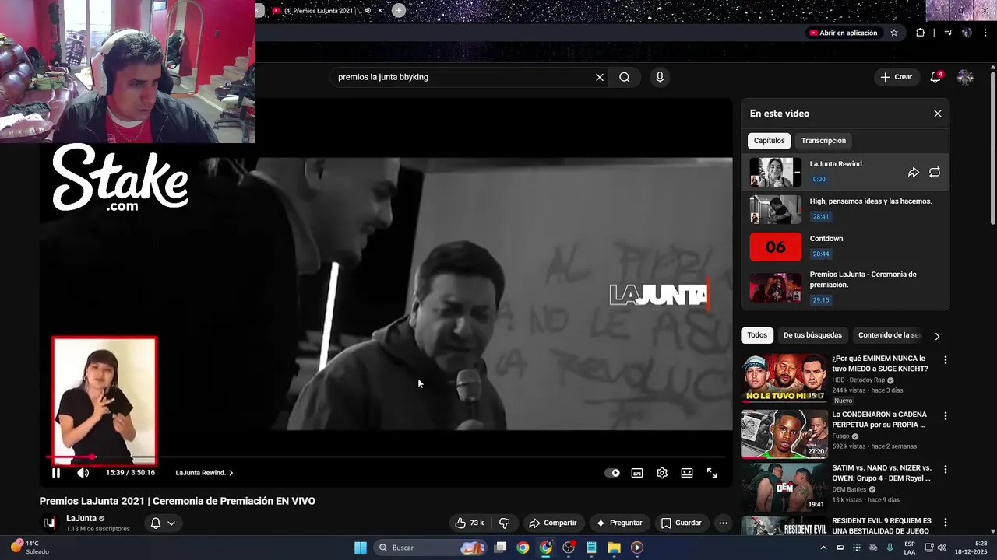
Task: Open Task View on the taskbar
Action: 501,548
